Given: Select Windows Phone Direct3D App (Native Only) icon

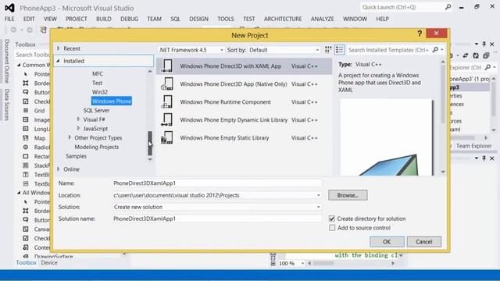Looking at the screenshot, I should [167, 84].
